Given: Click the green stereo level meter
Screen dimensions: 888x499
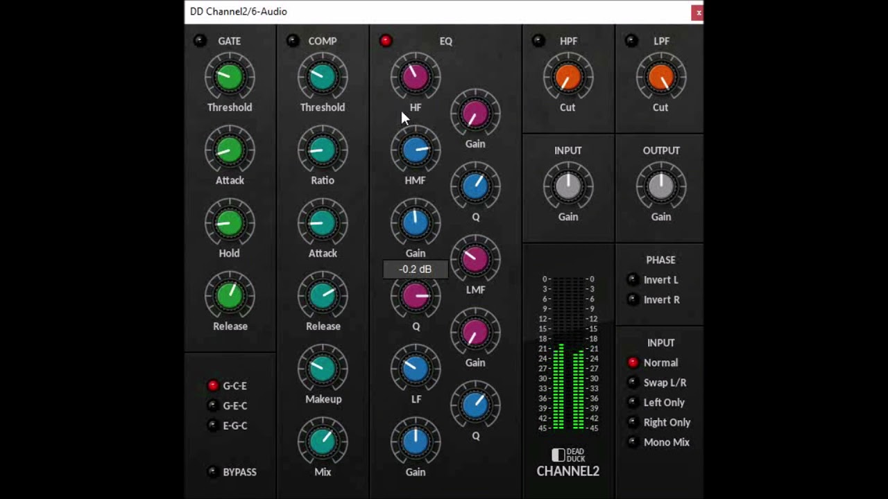Looking at the screenshot, I should point(568,353).
